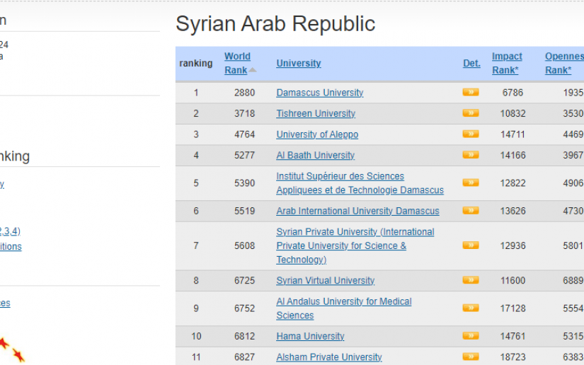Open details icon for Institut Supérieur des Sciences
Image resolution: width=584 pixels, height=365 pixels.
pyautogui.click(x=471, y=182)
